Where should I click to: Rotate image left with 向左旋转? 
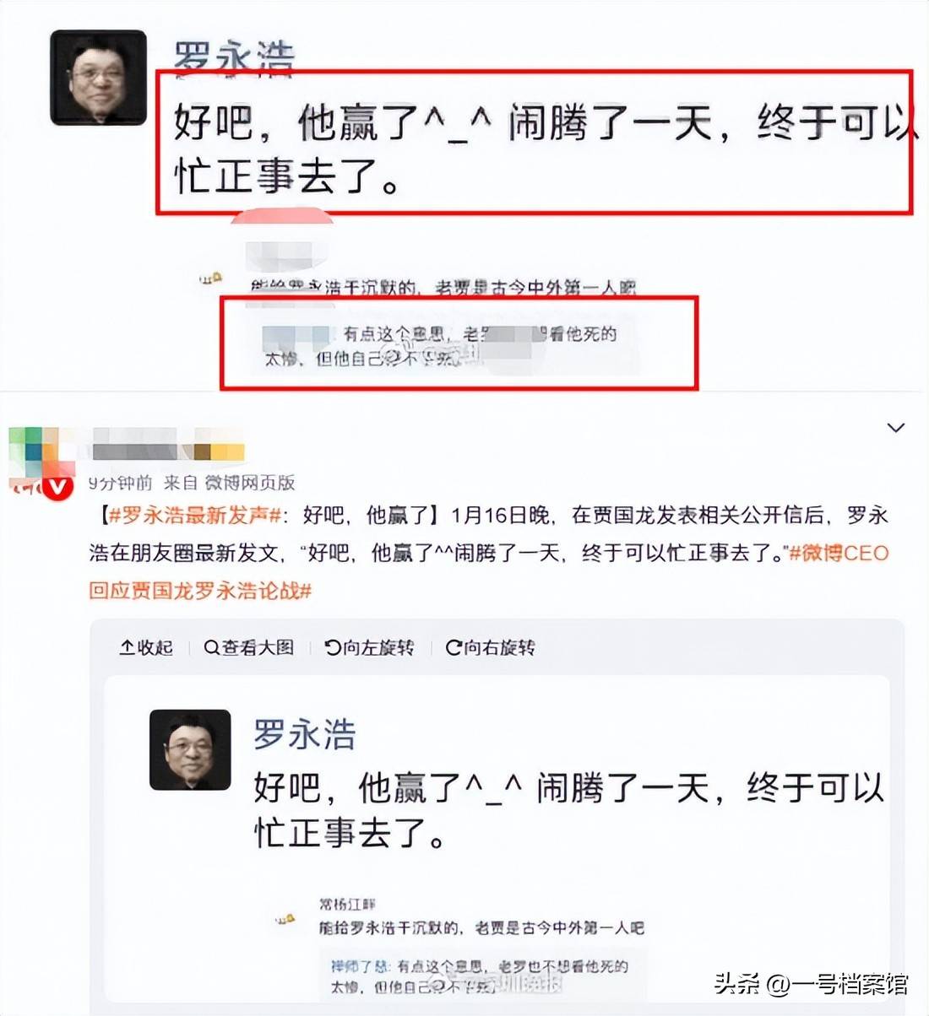370,648
